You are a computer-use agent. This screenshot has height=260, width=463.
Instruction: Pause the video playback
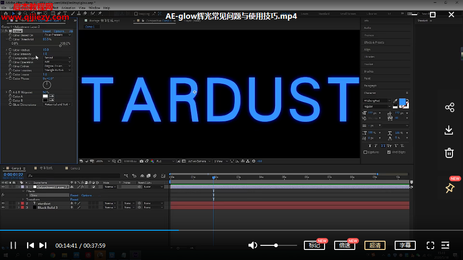pos(13,245)
